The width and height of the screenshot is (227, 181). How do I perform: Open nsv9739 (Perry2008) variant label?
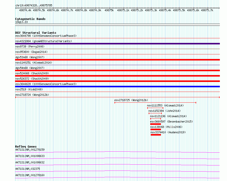tap(30, 46)
